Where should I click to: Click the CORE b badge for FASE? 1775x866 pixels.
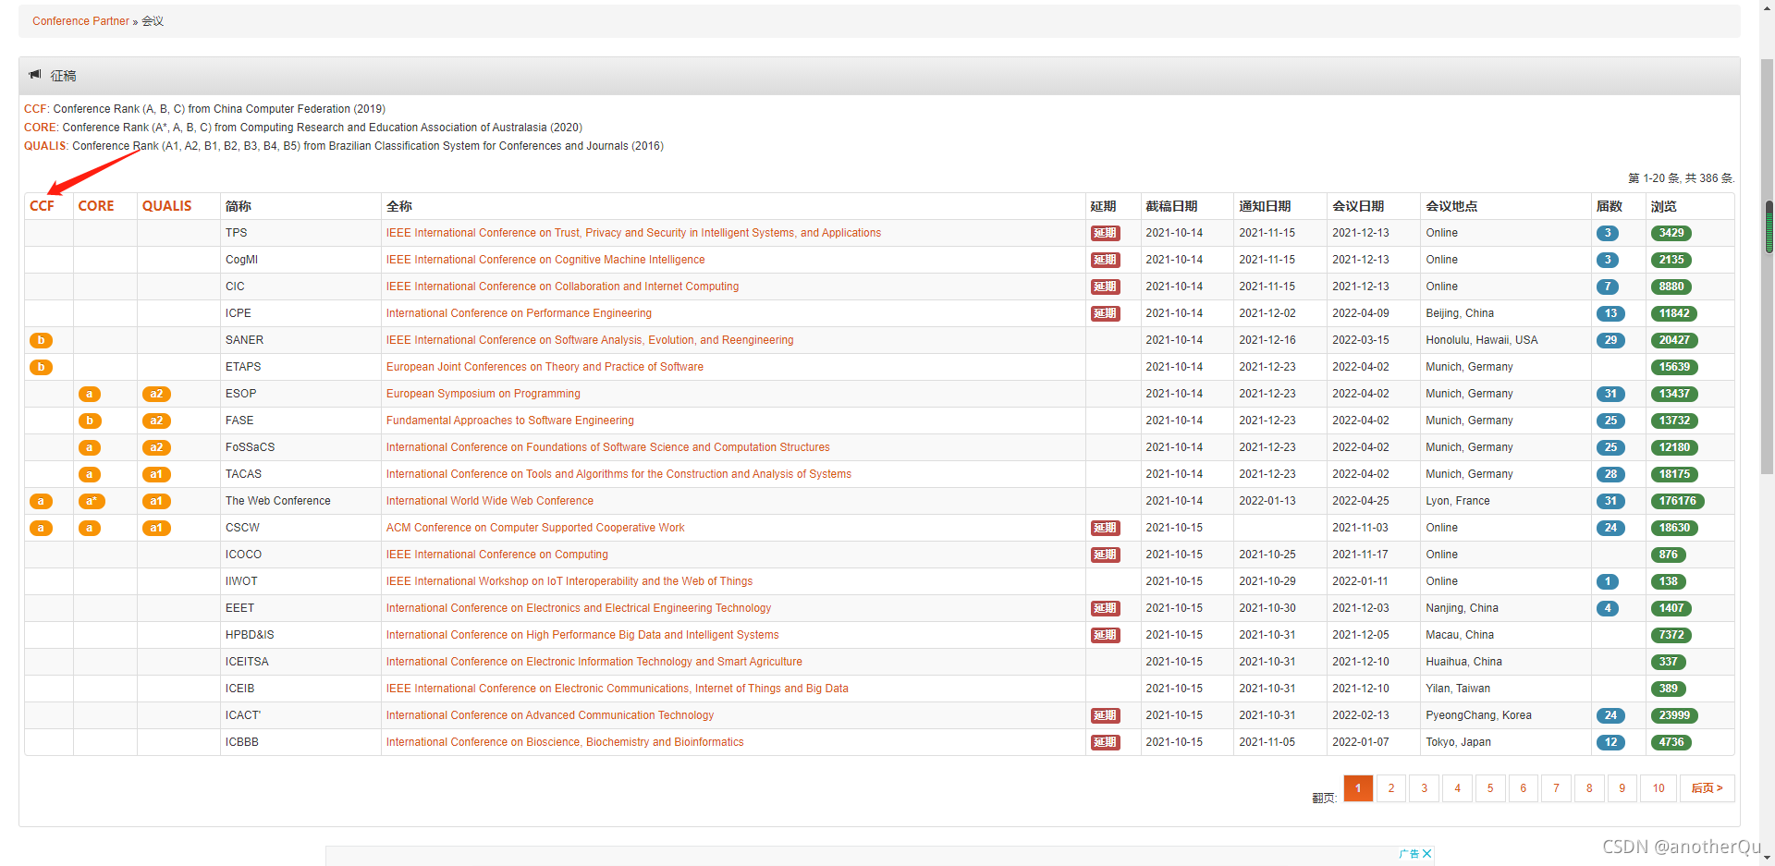90,421
